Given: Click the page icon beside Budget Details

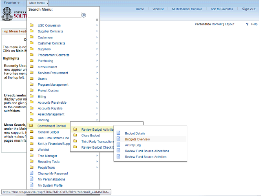Looking at the screenshot, I should (x=118, y=133).
